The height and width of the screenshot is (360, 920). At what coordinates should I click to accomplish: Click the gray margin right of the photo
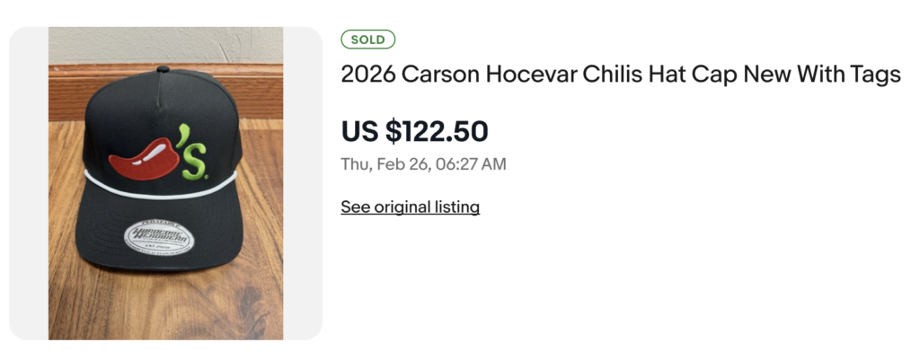click(x=303, y=183)
